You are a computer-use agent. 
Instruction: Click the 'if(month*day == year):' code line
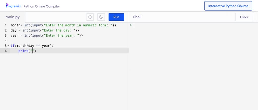(32, 46)
